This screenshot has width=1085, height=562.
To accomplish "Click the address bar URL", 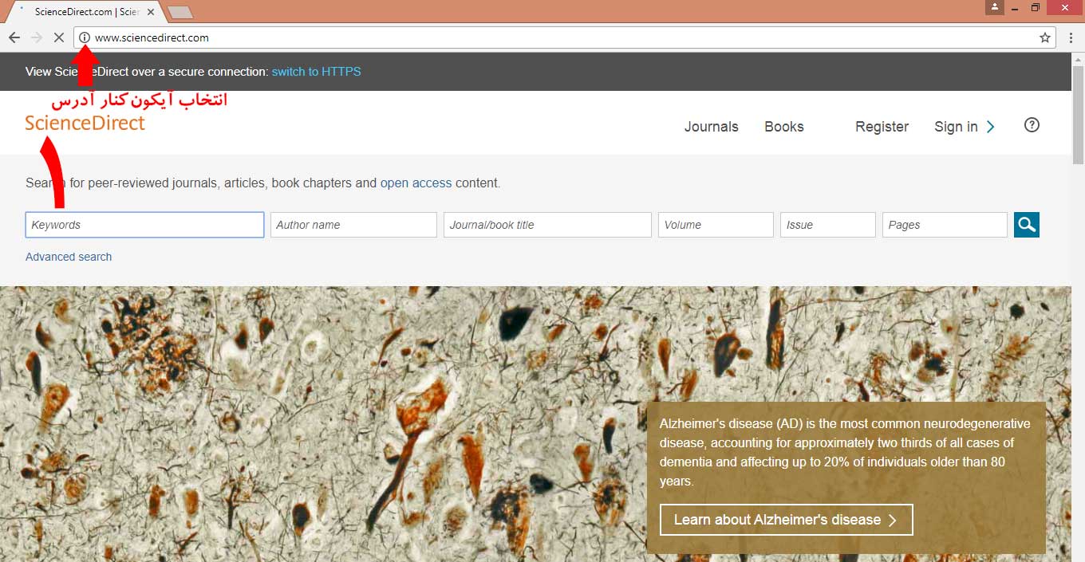I will 152,37.
